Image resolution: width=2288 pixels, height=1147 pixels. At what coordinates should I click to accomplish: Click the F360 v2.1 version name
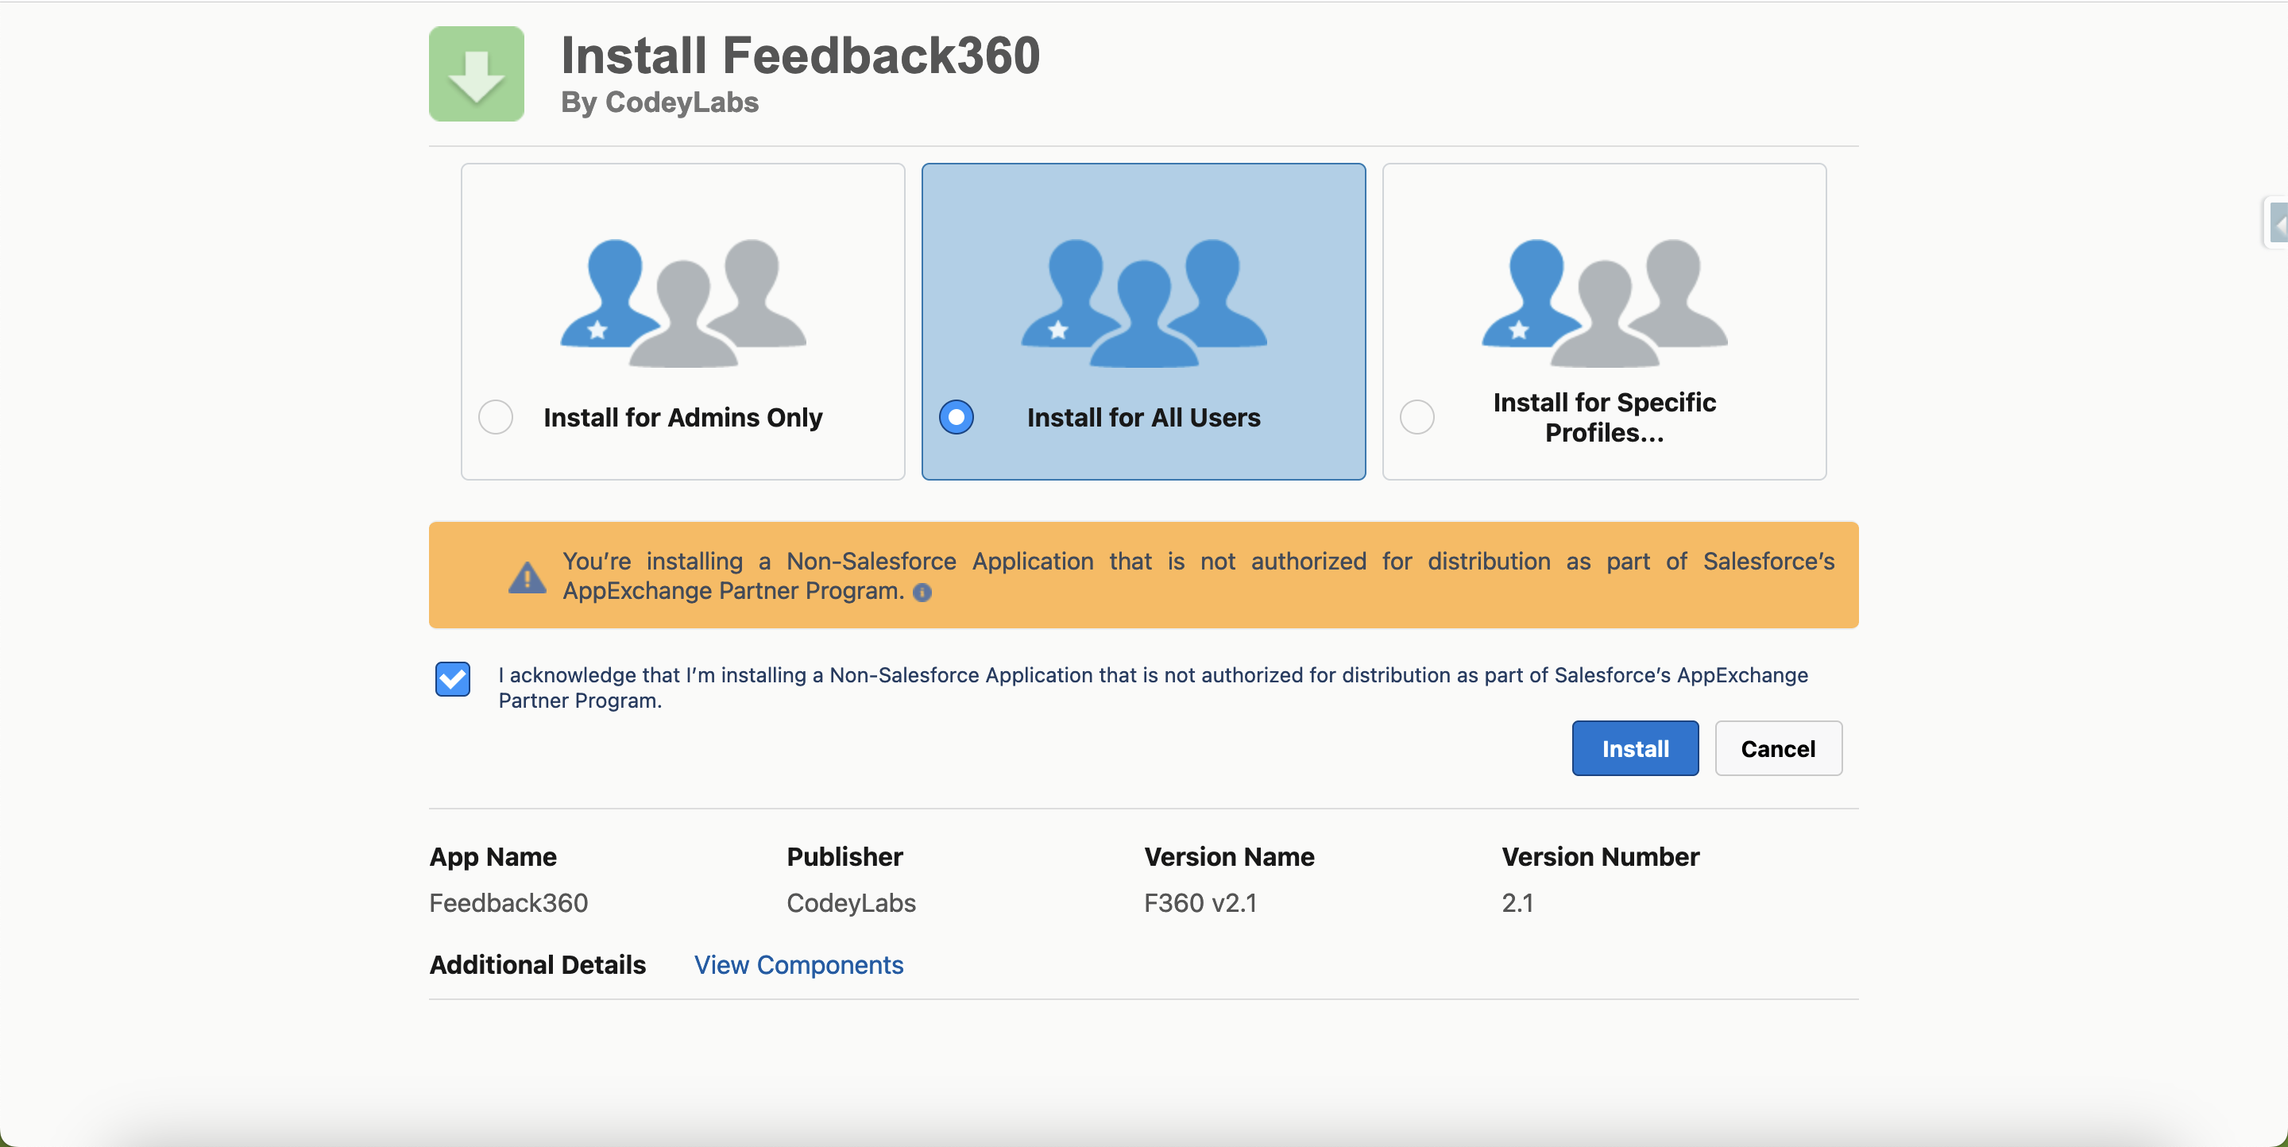(x=1200, y=902)
